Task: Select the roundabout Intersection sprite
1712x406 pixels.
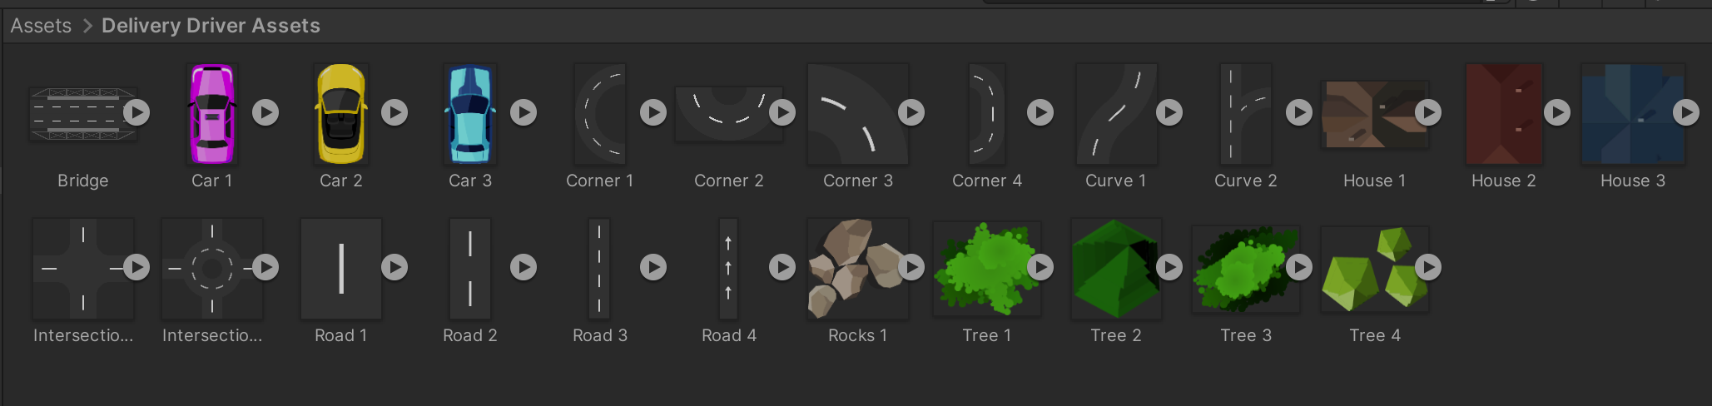Action: click(212, 269)
